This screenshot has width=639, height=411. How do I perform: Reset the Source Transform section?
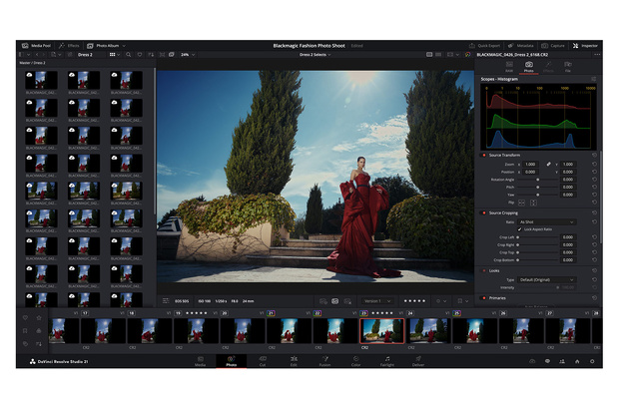pos(594,156)
